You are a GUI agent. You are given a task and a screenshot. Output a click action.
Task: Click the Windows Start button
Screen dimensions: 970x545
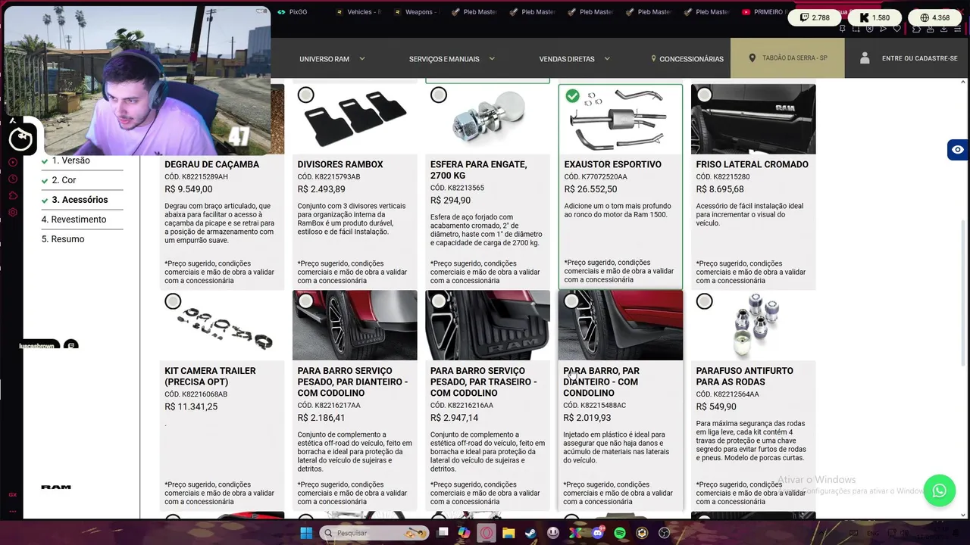306,533
